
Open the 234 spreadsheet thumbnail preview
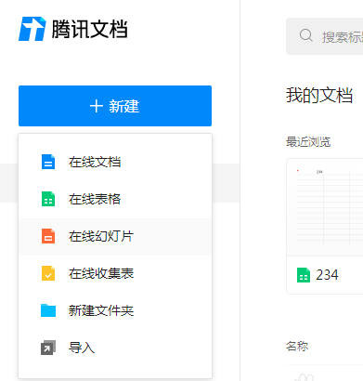click(325, 207)
